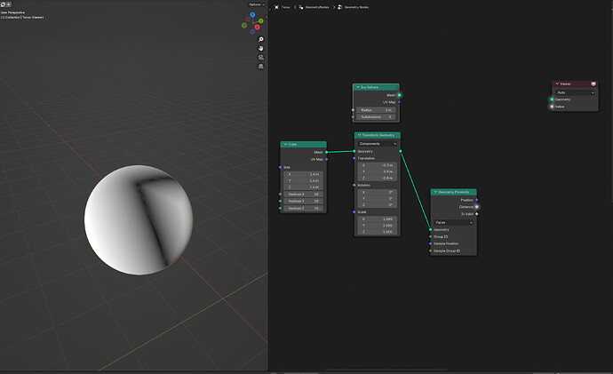613x374 pixels.
Task: Click the Geometry Proximity node title bar
Action: pyautogui.click(x=453, y=192)
